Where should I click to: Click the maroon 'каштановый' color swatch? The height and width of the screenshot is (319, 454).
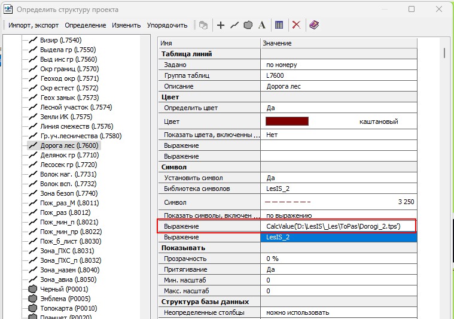coord(288,121)
